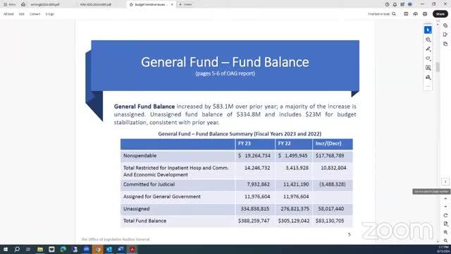Screen dimensions: 451x254
Task: Click the 276,821,375 FY 22 unassigned value
Action: click(295, 209)
